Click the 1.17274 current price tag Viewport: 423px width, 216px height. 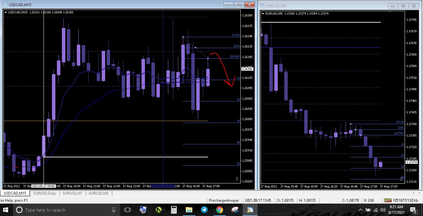click(412, 162)
